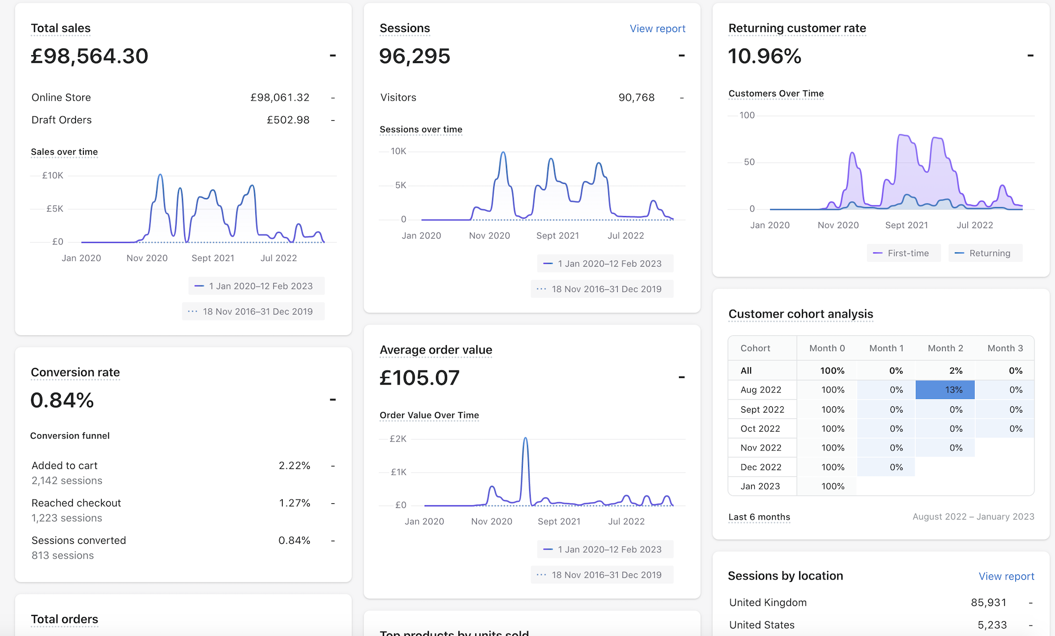Click the Average order value heading
This screenshot has width=1055, height=636.
click(x=436, y=350)
